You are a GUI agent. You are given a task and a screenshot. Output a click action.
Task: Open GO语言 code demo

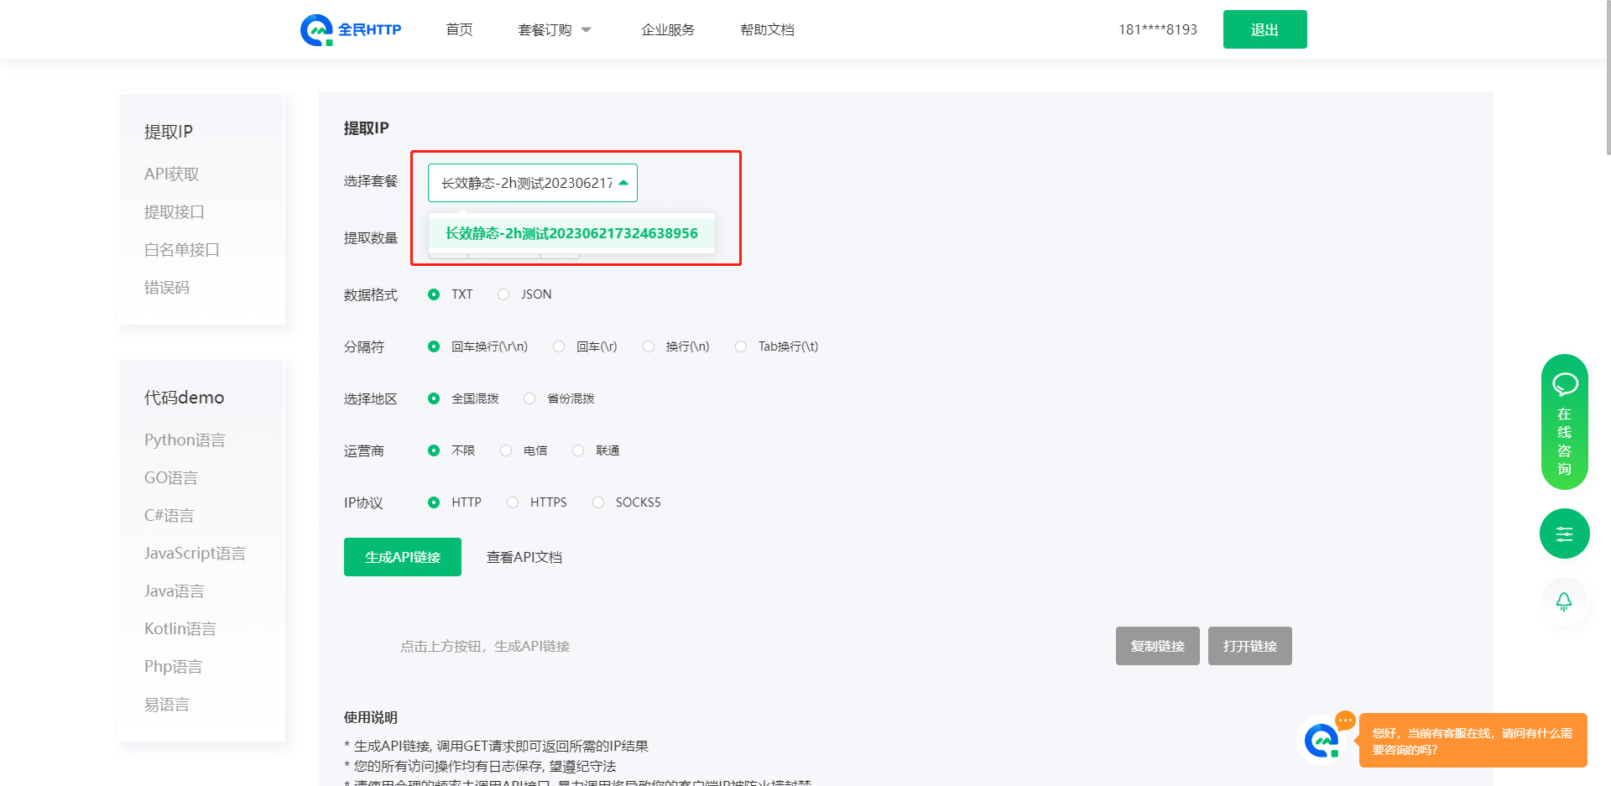pyautogui.click(x=171, y=477)
